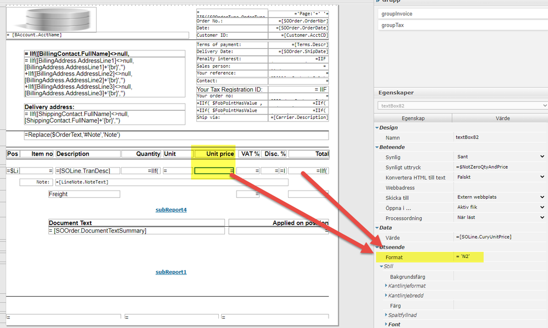Collapse the Still subsection
Viewport: 548px width, 328px height.
(382, 266)
